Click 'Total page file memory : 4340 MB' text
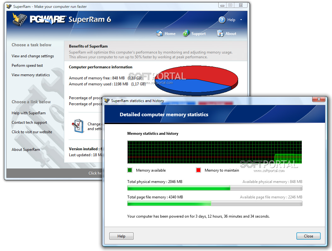This screenshot has height=251, width=332. pos(155,197)
